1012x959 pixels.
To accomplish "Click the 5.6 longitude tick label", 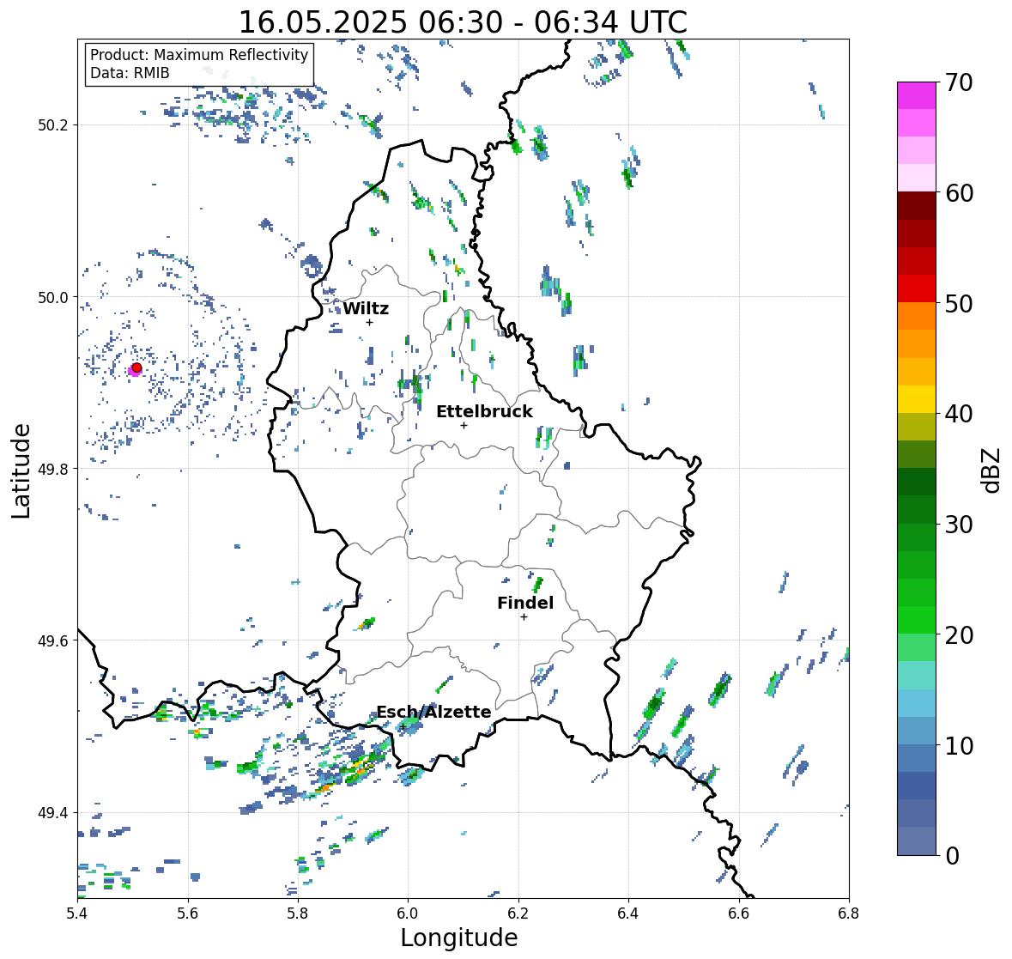I will 188,913.
